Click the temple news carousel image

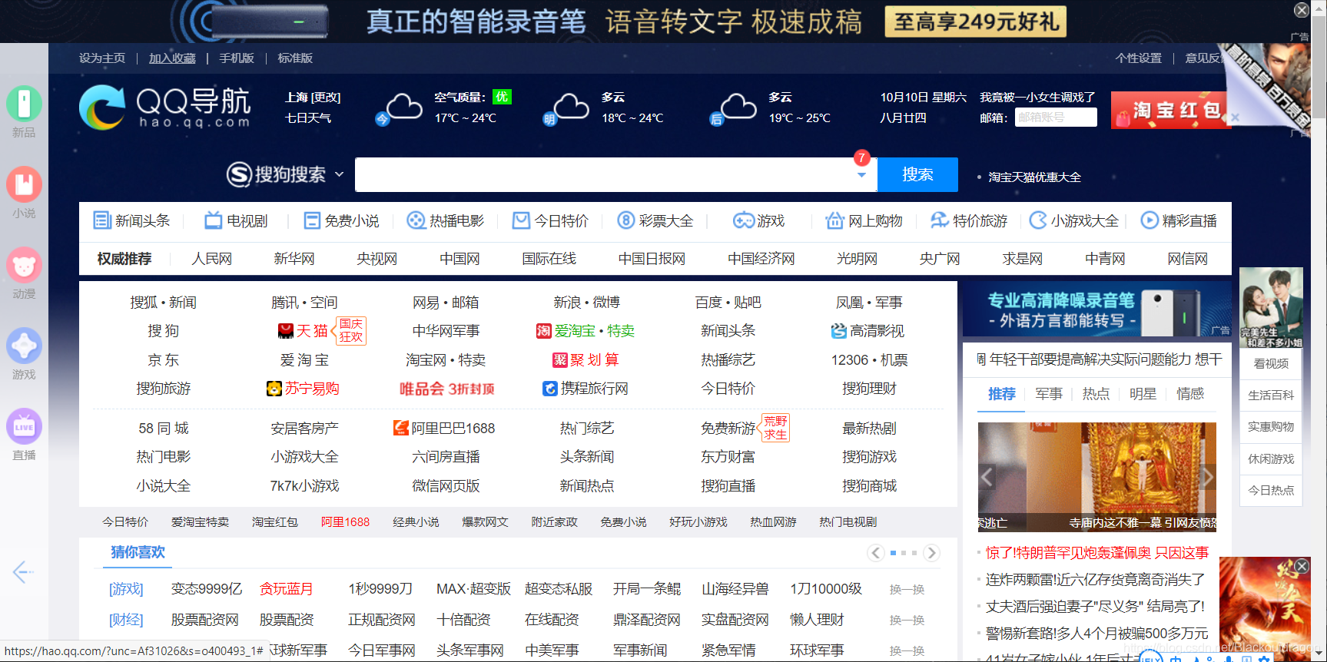click(x=1096, y=476)
